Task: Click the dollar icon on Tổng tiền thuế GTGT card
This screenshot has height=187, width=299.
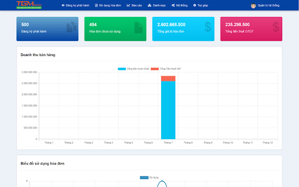Action: [276, 27]
